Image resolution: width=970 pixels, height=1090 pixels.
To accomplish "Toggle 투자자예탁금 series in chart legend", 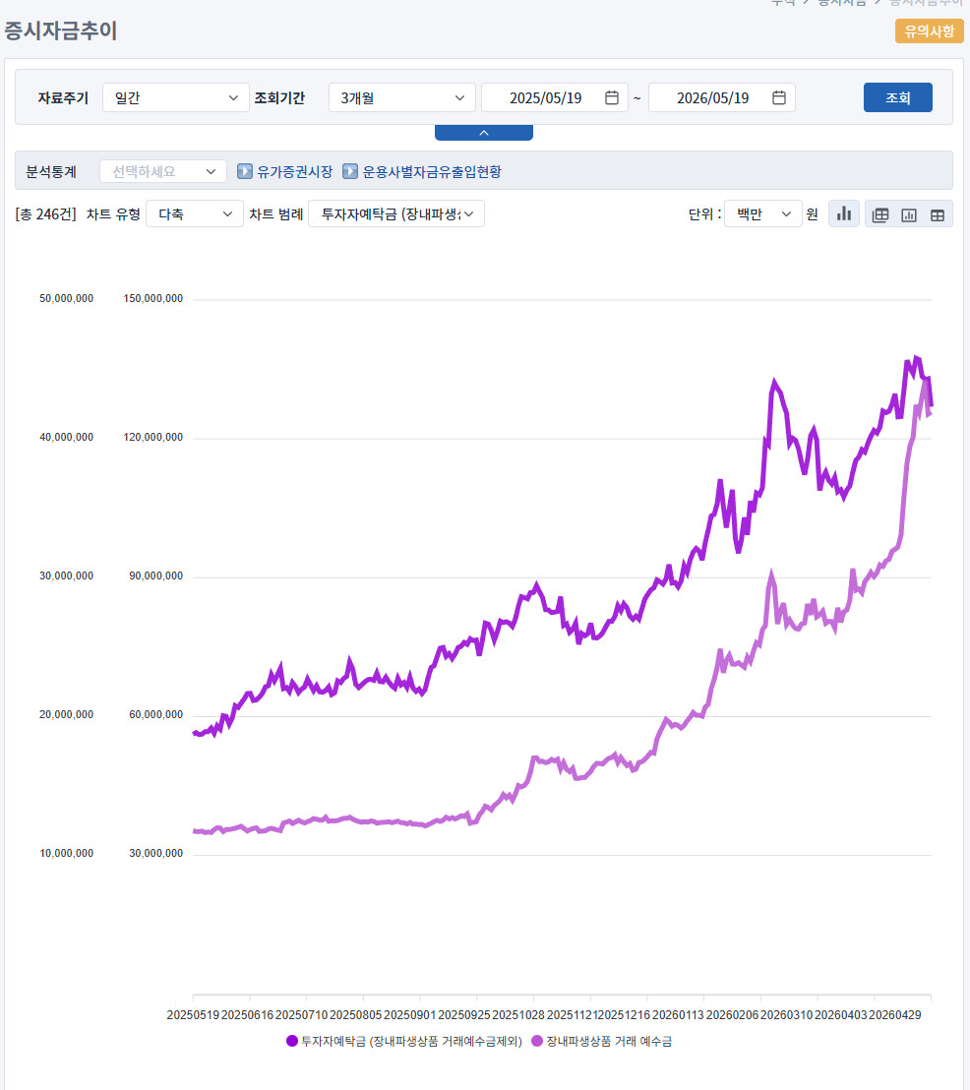I will pyautogui.click(x=404, y=1041).
